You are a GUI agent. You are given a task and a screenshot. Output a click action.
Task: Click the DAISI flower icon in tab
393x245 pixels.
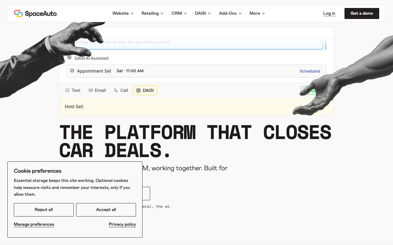coord(138,90)
